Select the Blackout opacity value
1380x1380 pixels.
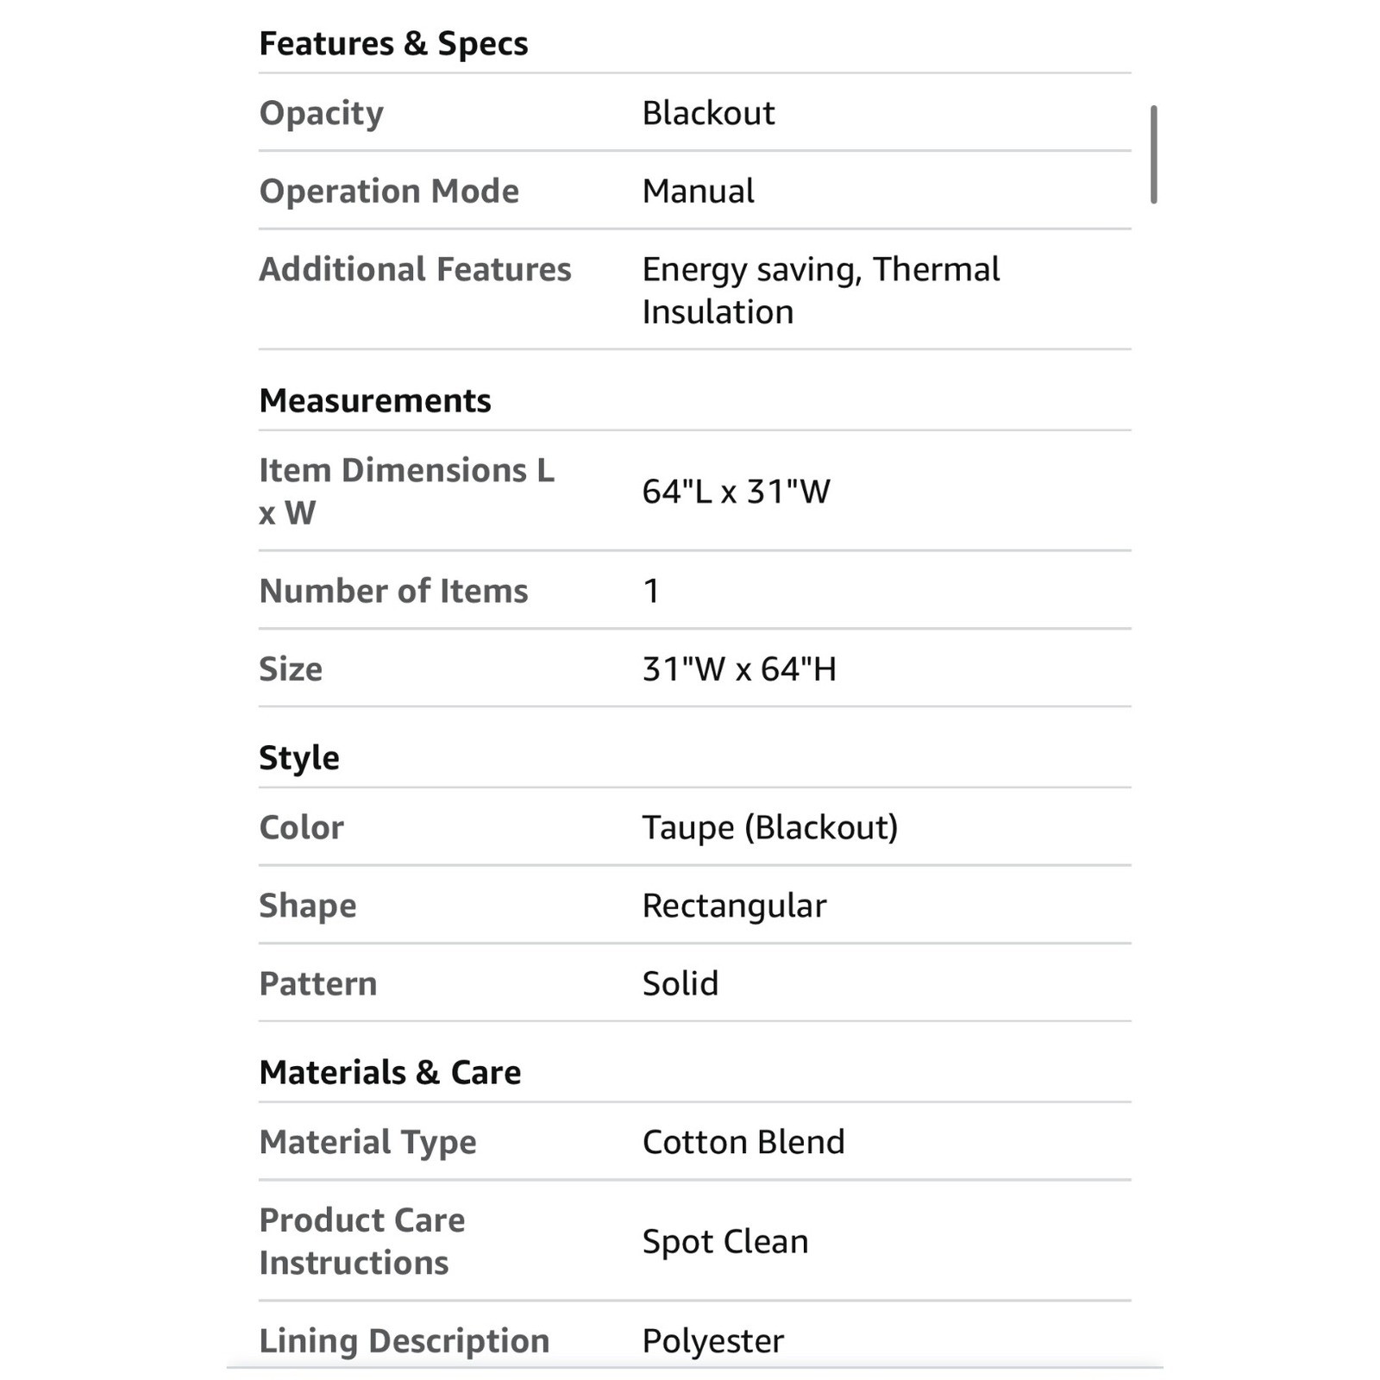[708, 113]
